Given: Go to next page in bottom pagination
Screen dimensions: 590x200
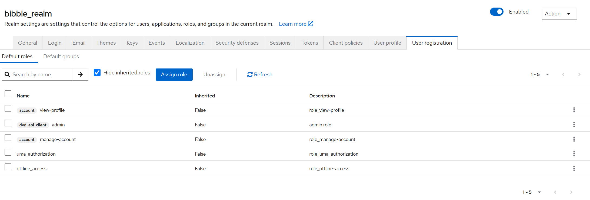Looking at the screenshot, I should coord(571,192).
